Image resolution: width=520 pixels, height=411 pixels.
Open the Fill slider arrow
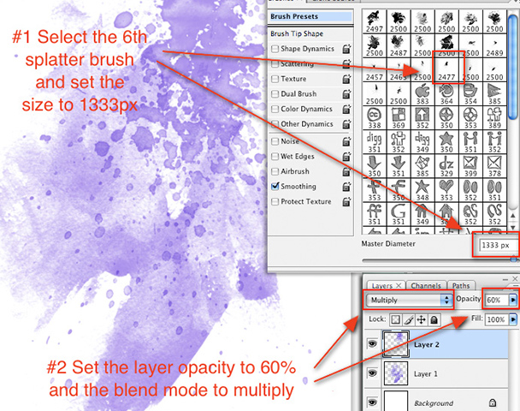[513, 319]
